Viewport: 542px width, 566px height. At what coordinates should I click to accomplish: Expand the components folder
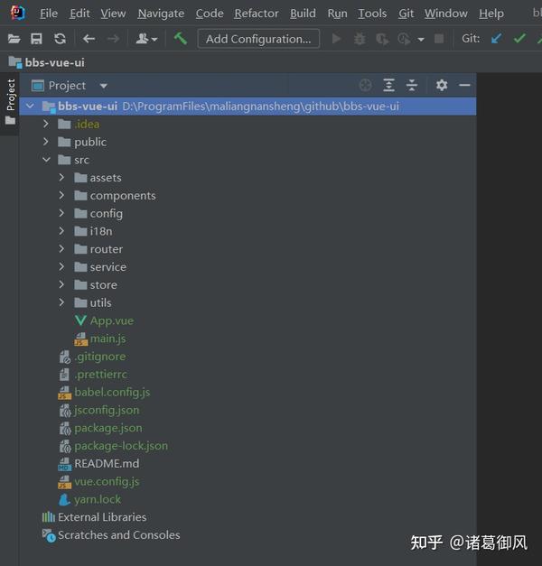[61, 195]
